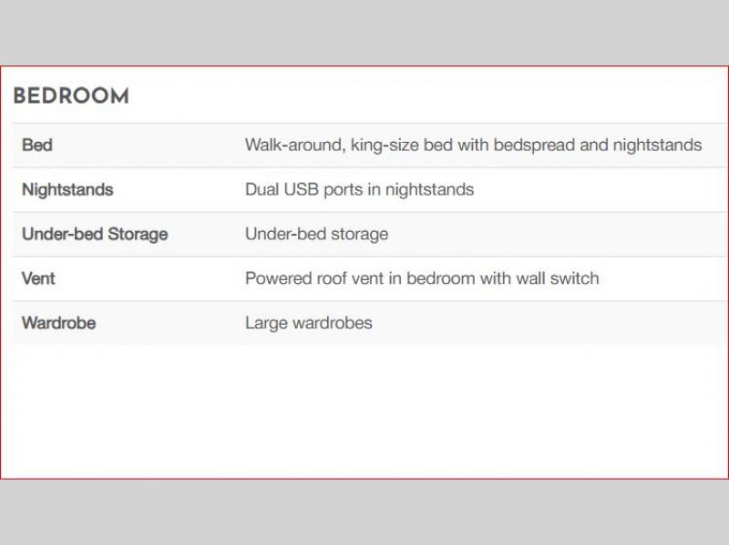Click the "Powered roof vent" description text
This screenshot has height=545, width=729.
(308, 278)
